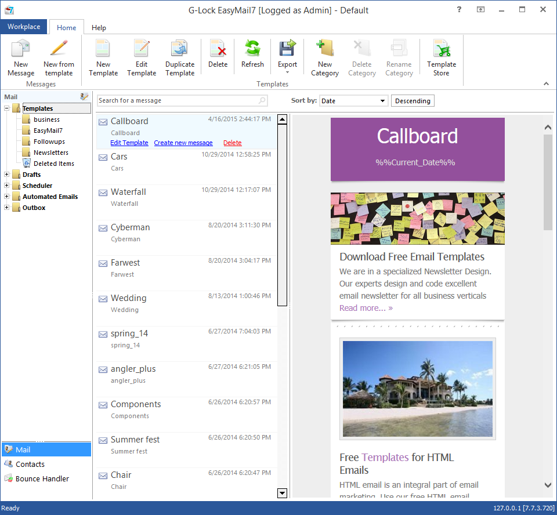Click Read more link in the preview
This screenshot has width=557, height=515.
pos(366,308)
